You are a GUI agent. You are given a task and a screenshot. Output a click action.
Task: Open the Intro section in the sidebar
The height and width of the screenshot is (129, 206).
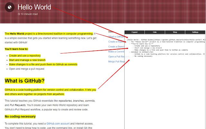tap(110, 32)
